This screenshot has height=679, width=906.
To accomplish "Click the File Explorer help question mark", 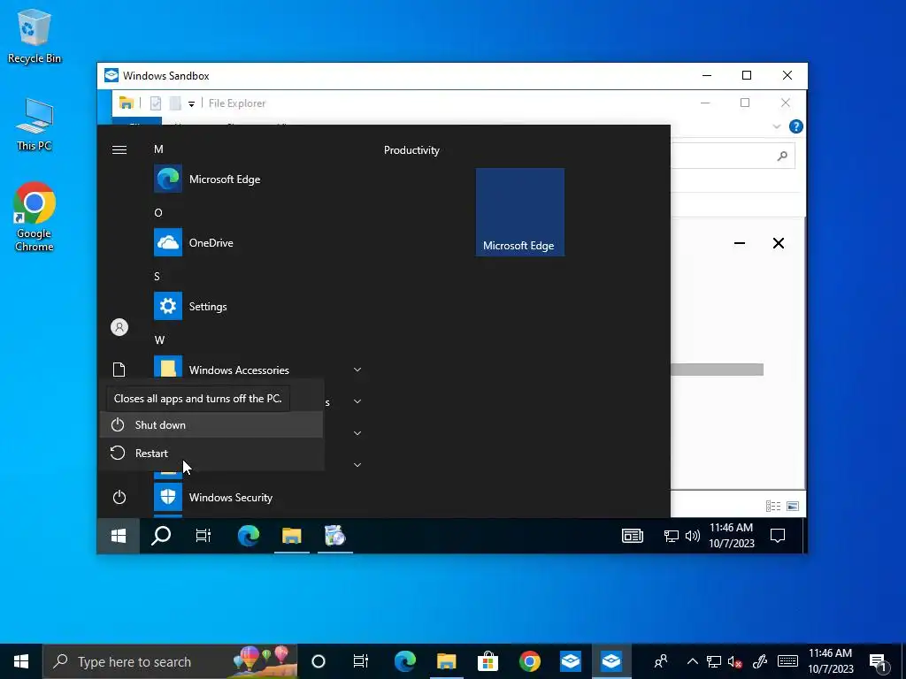I will [795, 126].
